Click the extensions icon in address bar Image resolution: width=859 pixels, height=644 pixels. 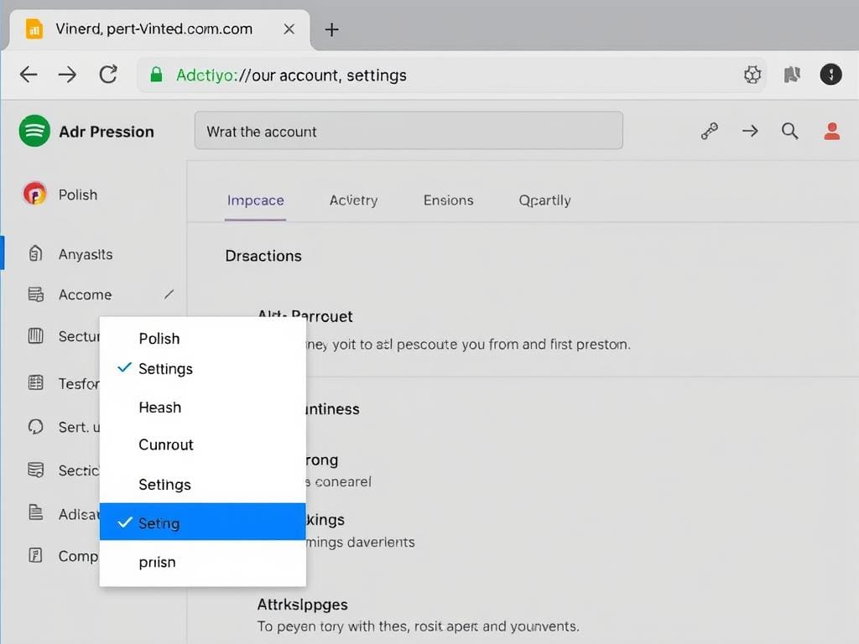coord(752,75)
